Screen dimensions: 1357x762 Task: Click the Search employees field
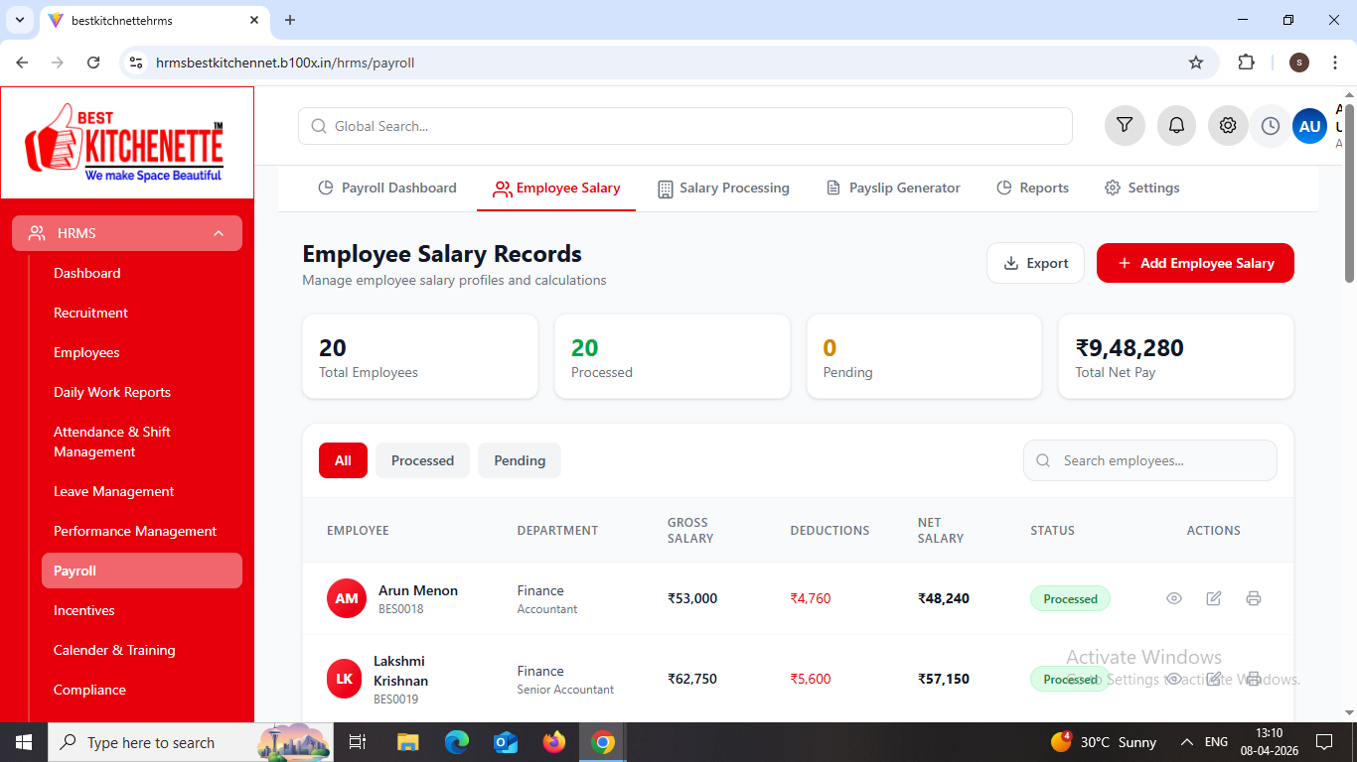(x=1150, y=460)
